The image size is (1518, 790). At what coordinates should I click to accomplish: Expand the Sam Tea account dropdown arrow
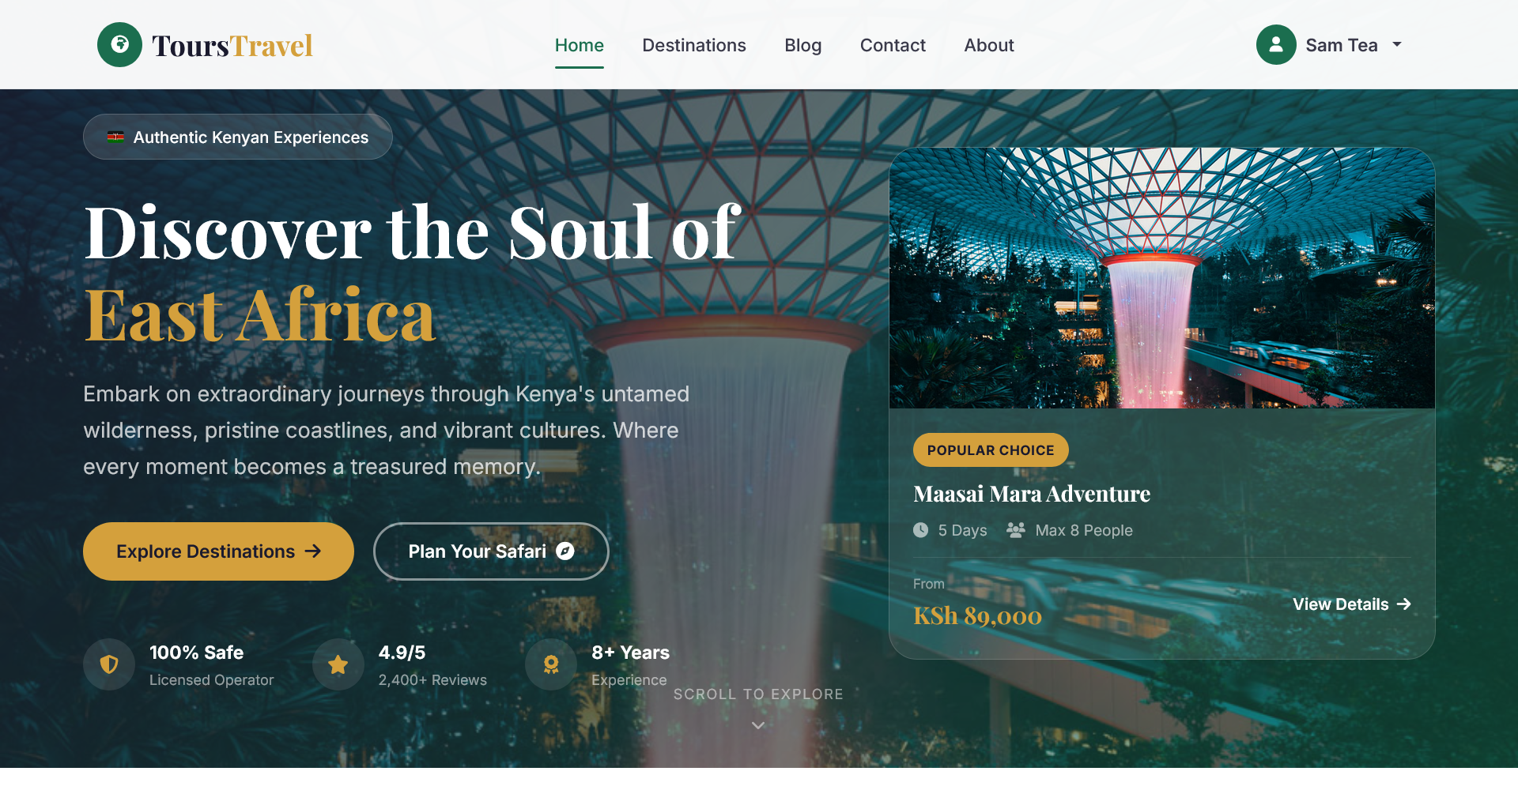click(x=1397, y=44)
